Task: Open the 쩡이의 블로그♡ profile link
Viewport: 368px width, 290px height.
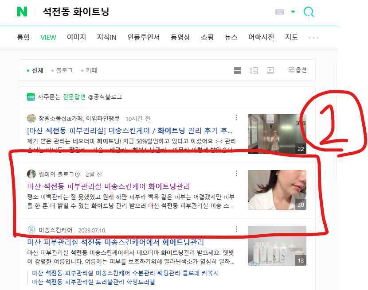Action: 59,174
